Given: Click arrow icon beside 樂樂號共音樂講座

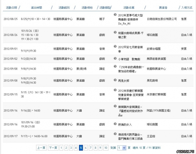Looking at the screenshot, I should coord(115,106).
